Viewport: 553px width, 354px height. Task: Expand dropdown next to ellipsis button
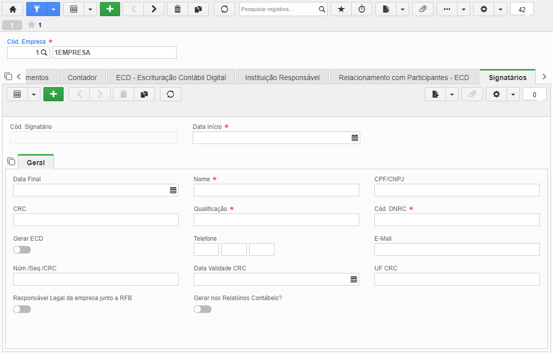pyautogui.click(x=464, y=9)
